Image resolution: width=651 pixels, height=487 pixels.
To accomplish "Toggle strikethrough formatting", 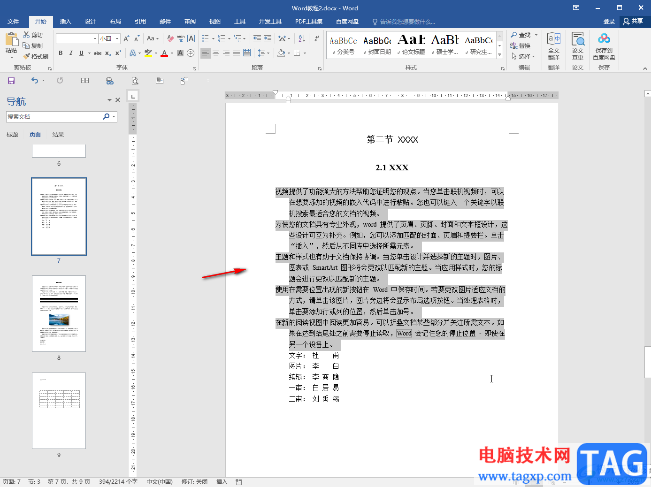I will [x=98, y=53].
